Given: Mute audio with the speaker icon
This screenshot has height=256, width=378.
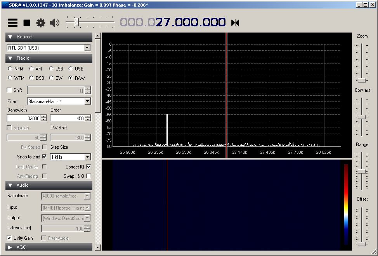Looking at the screenshot, I should pos(55,23).
